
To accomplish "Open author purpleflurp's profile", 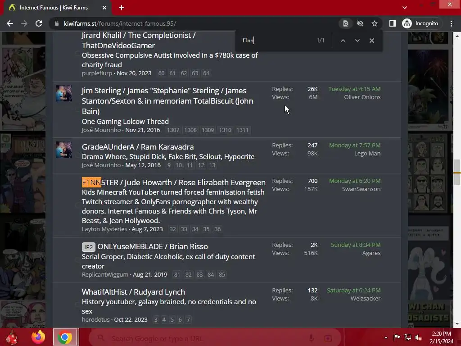I will pyautogui.click(x=97, y=73).
